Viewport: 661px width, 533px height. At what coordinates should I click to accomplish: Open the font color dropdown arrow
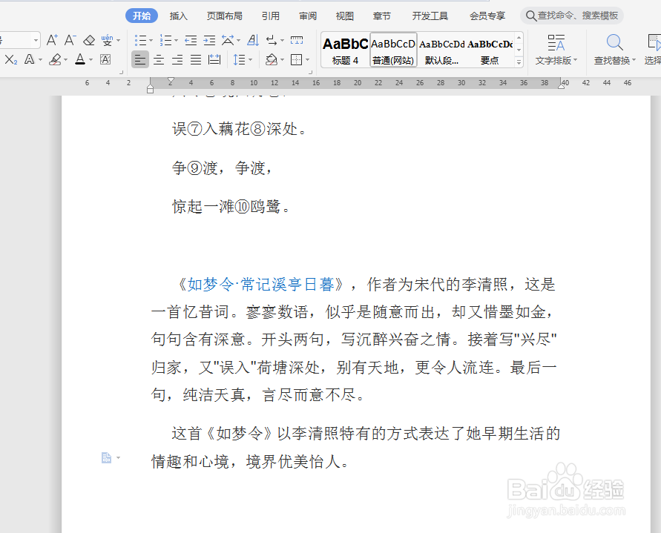pos(91,59)
